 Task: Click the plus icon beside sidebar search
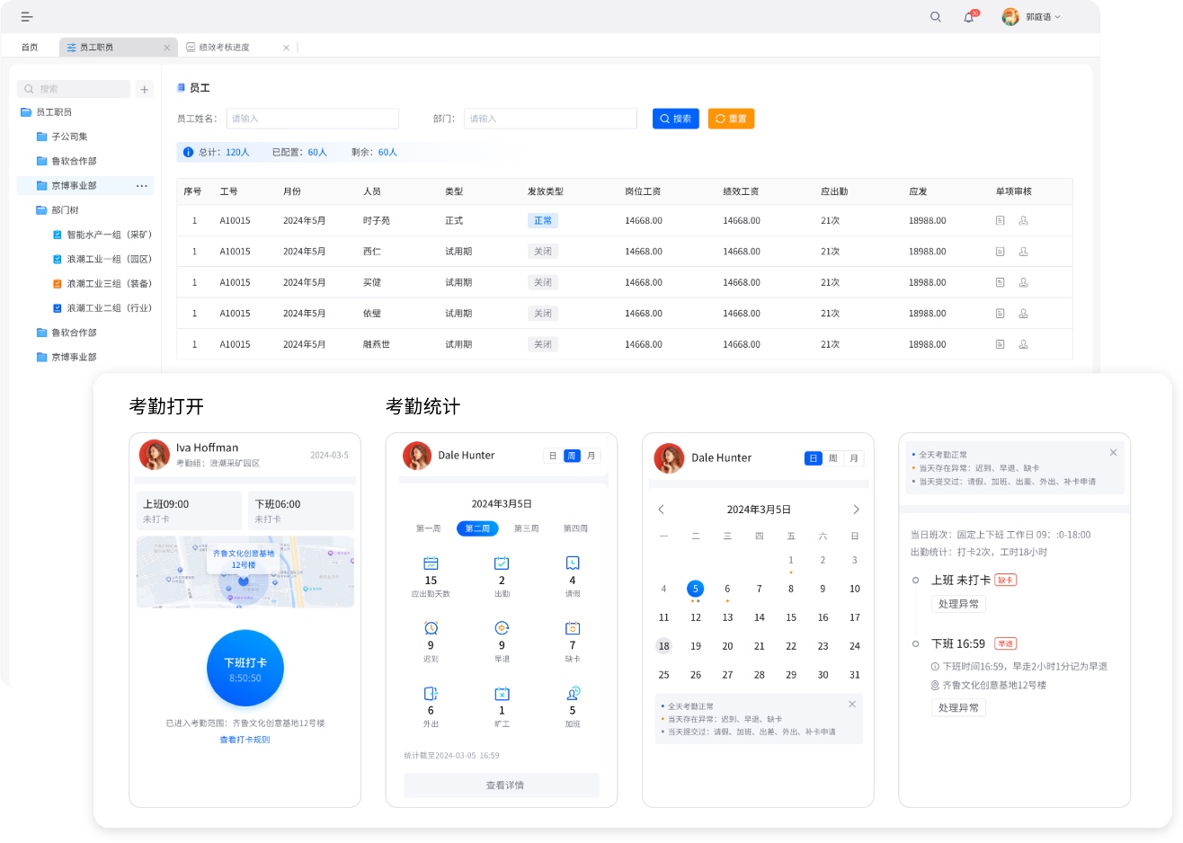(x=145, y=89)
